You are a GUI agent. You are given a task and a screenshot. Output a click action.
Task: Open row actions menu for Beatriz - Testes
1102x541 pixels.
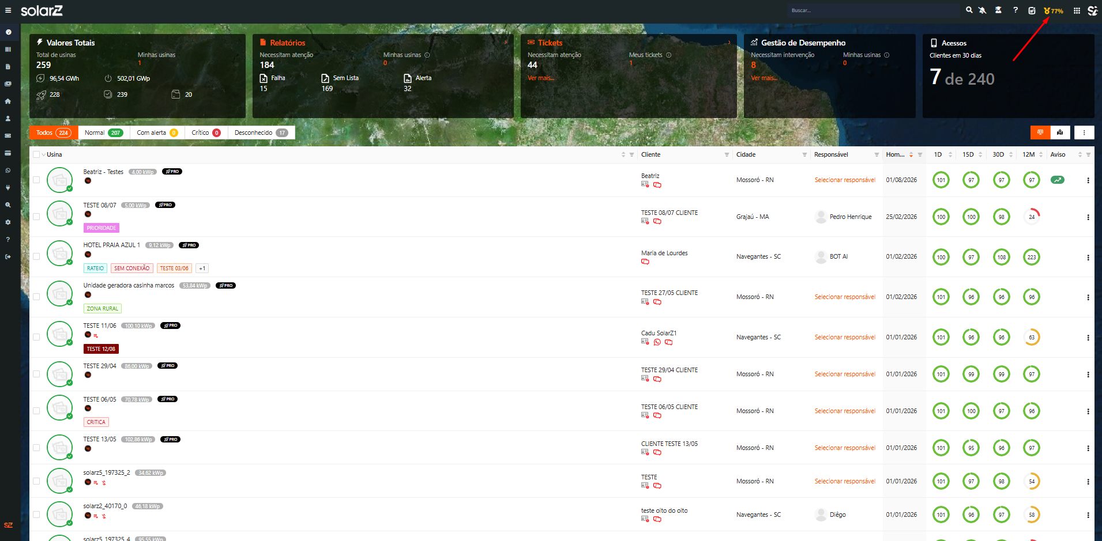point(1088,180)
